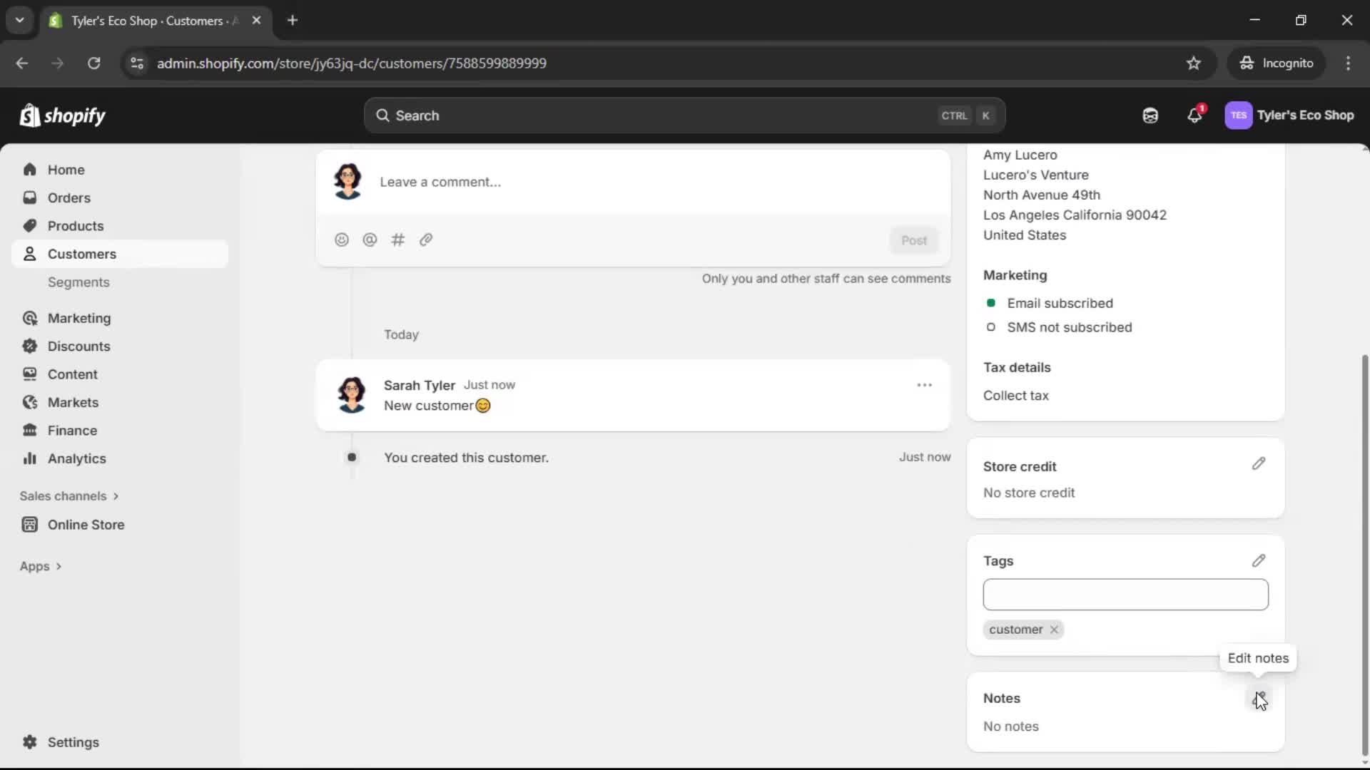Open the emoji picker in the comment box
The height and width of the screenshot is (770, 1370).
[342, 240]
